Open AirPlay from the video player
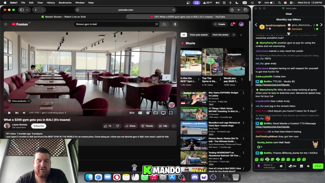Image resolution: width=325 pixels, height=183 pixels. tap(163, 113)
